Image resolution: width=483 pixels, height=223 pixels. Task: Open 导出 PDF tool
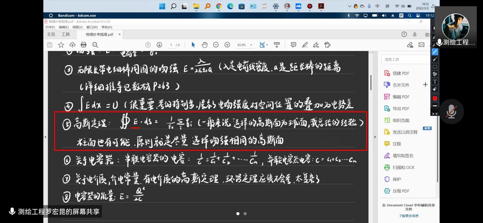(x=401, y=109)
